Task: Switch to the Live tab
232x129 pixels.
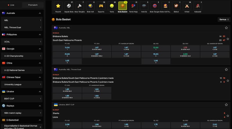Action: (11, 5)
